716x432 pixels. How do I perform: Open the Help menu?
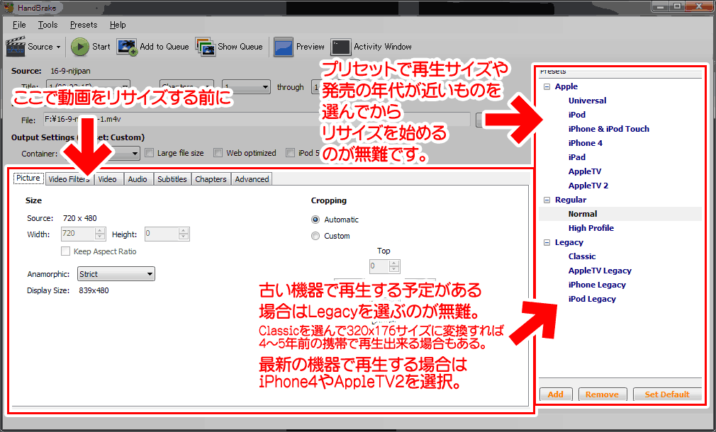pyautogui.click(x=118, y=25)
